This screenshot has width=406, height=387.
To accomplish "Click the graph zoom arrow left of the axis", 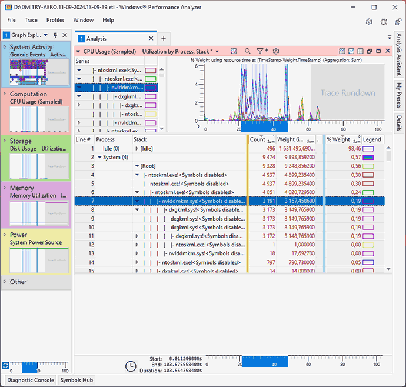I will [x=199, y=126].
